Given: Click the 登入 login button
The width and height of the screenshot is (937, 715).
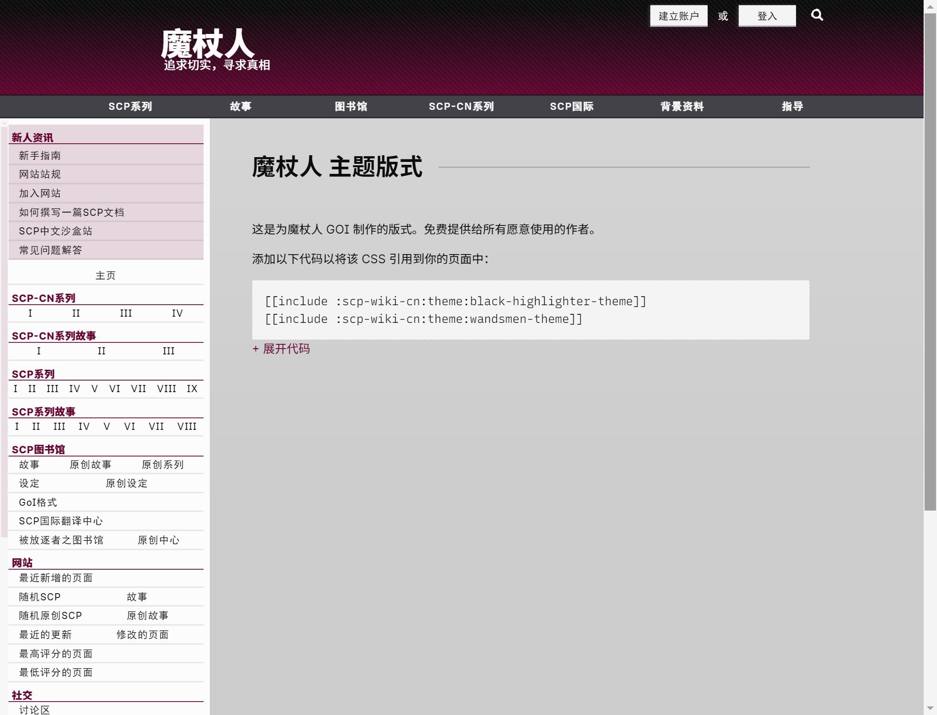Looking at the screenshot, I should 766,16.
